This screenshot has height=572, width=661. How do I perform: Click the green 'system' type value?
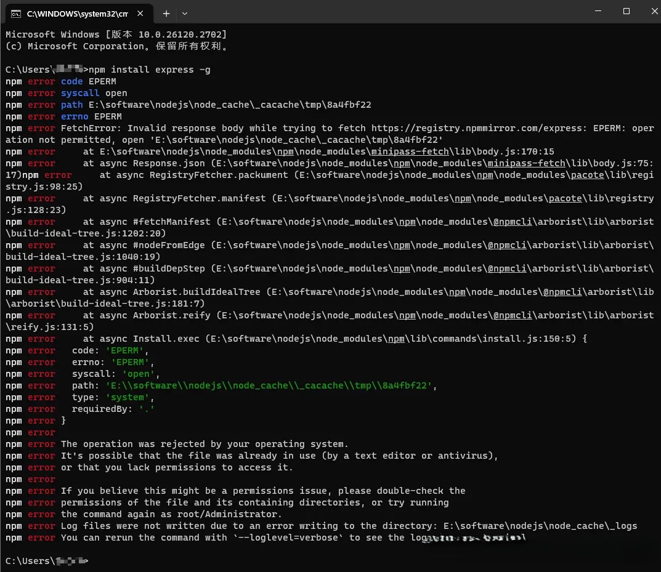pyautogui.click(x=128, y=397)
